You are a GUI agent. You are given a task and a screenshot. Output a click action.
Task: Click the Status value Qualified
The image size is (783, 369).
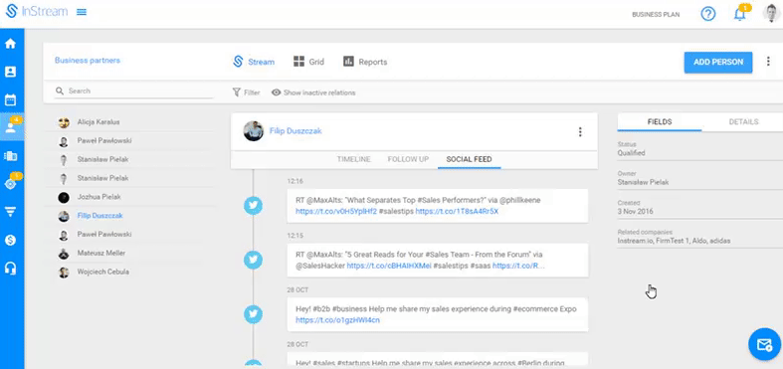631,153
